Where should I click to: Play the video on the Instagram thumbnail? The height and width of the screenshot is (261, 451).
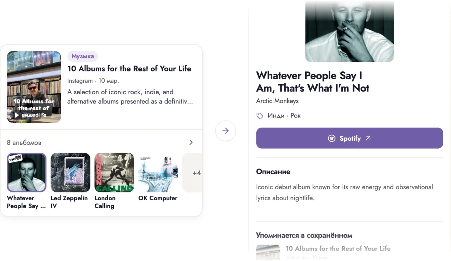[x=17, y=115]
